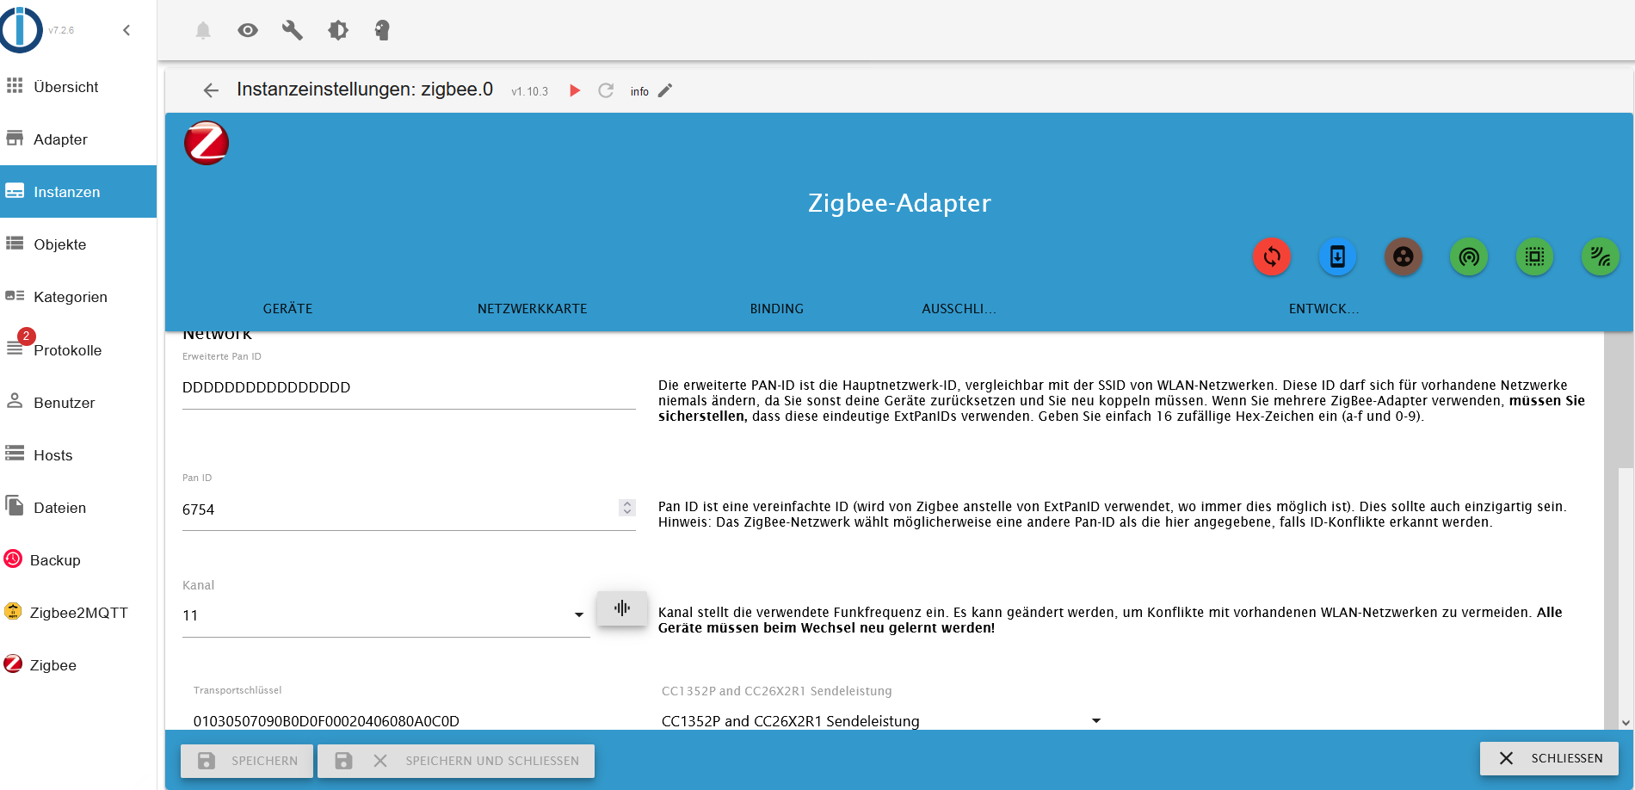Switch to the GERÄTE tab
Screen dimensions: 1635x790
[287, 308]
